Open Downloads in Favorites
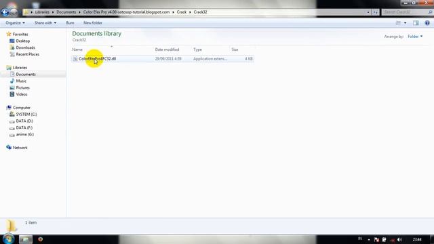Image resolution: width=434 pixels, height=244 pixels. click(x=26, y=47)
